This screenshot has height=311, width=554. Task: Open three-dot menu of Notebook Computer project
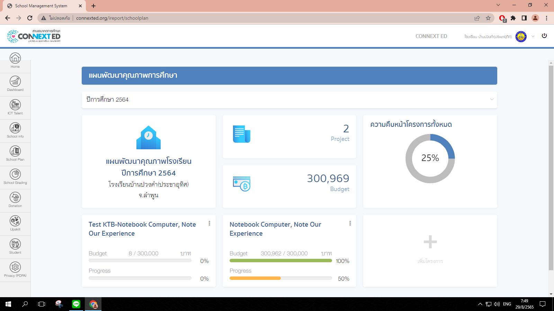[350, 224]
